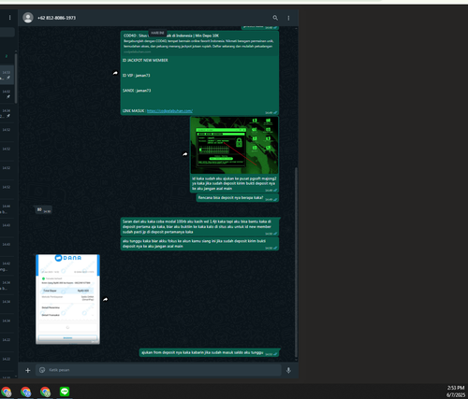The image size is (468, 399).
Task: Click the message starting ajukan from deposit nya
Action: [209, 352]
